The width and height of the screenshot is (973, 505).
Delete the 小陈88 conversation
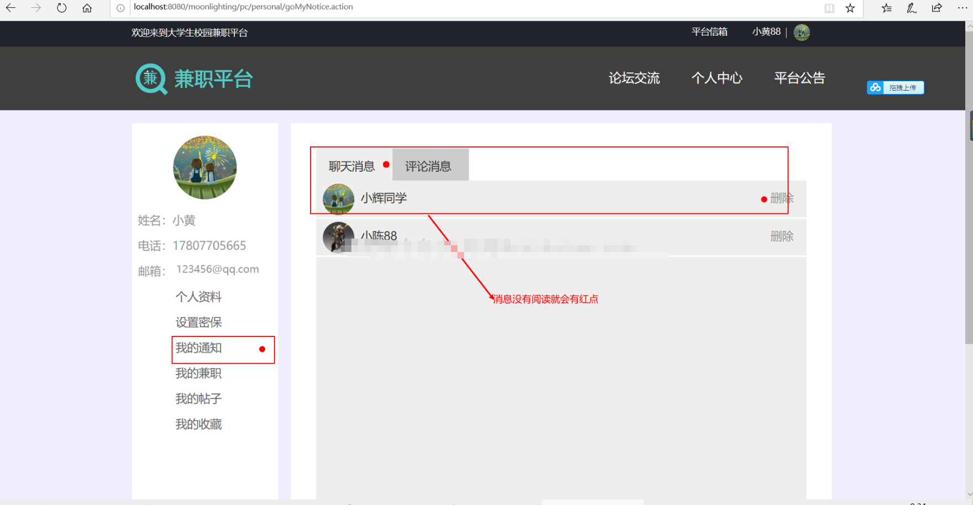point(782,236)
